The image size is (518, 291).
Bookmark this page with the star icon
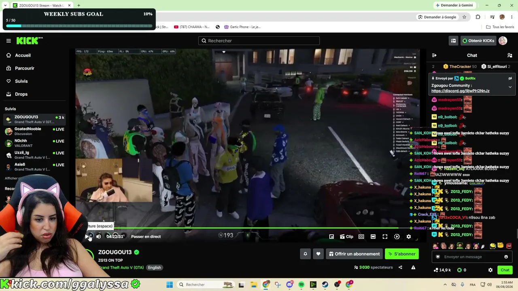tap(464, 17)
